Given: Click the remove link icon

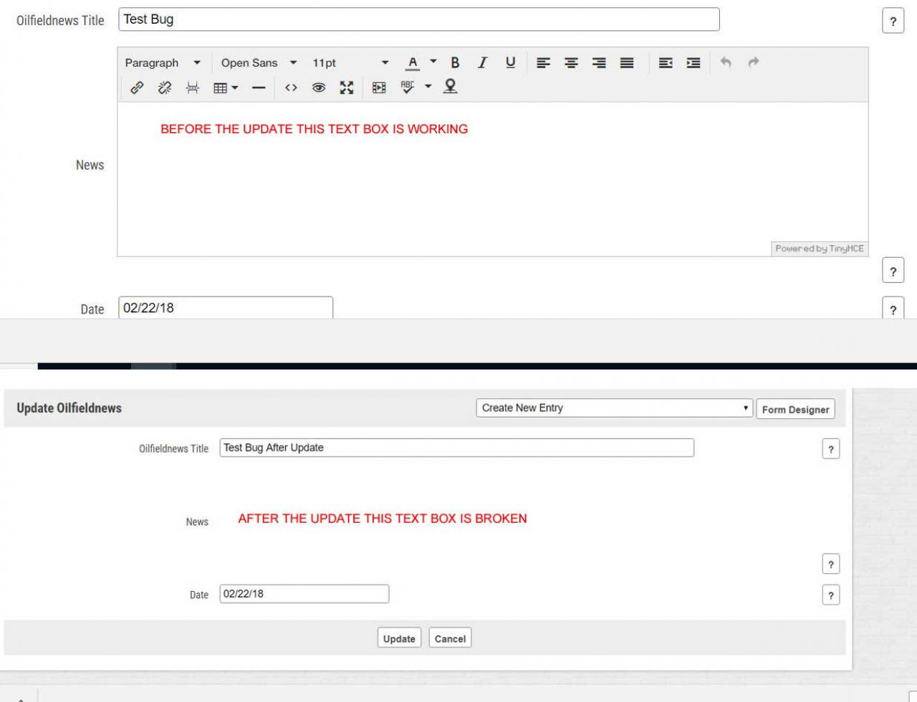Looking at the screenshot, I should coord(165,87).
